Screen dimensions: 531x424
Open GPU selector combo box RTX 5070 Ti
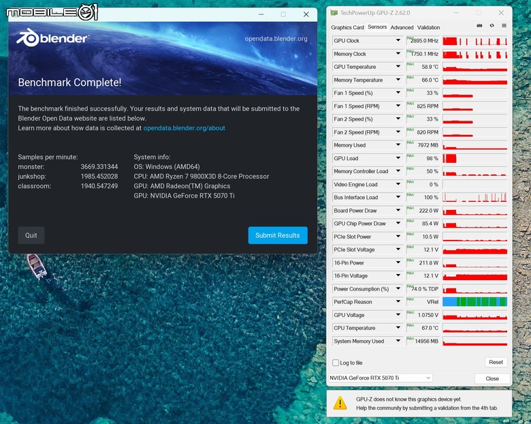(x=381, y=378)
